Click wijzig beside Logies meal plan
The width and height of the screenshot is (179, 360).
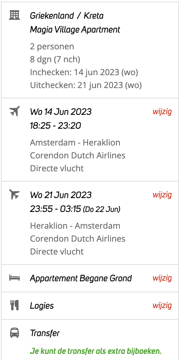pos(162,305)
